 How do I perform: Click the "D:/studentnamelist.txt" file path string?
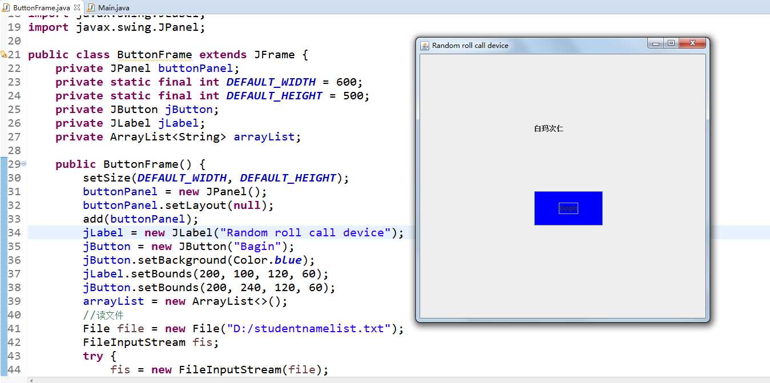[309, 329]
